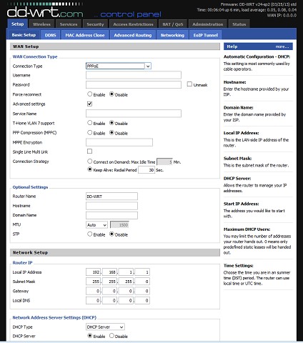The width and height of the screenshot is (303, 343).
Task: Open the Status tab
Action: click(239, 24)
